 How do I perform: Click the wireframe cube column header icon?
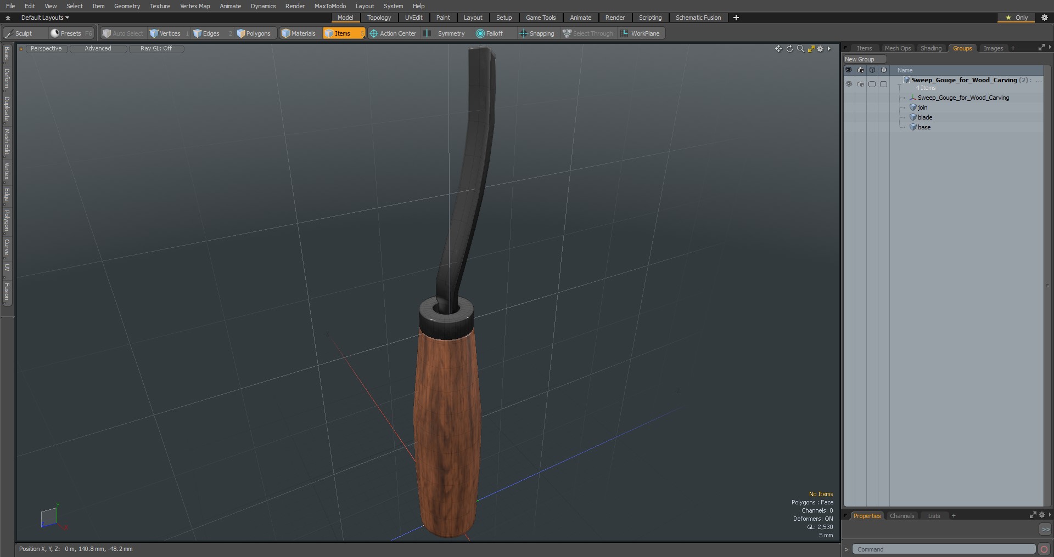(x=872, y=70)
